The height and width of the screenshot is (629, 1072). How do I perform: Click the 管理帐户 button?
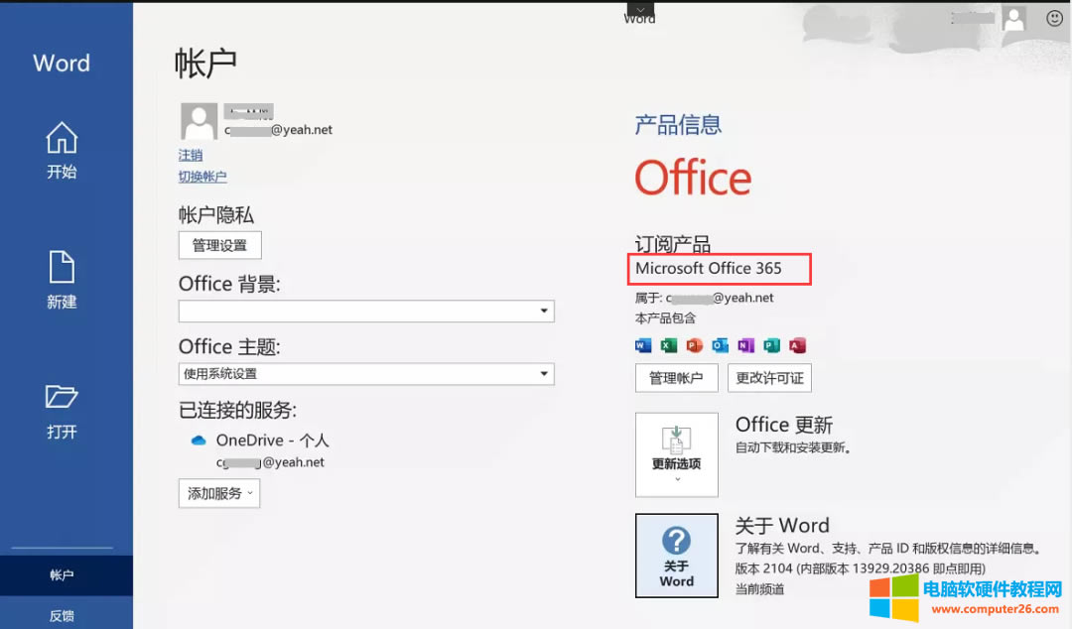tap(676, 378)
